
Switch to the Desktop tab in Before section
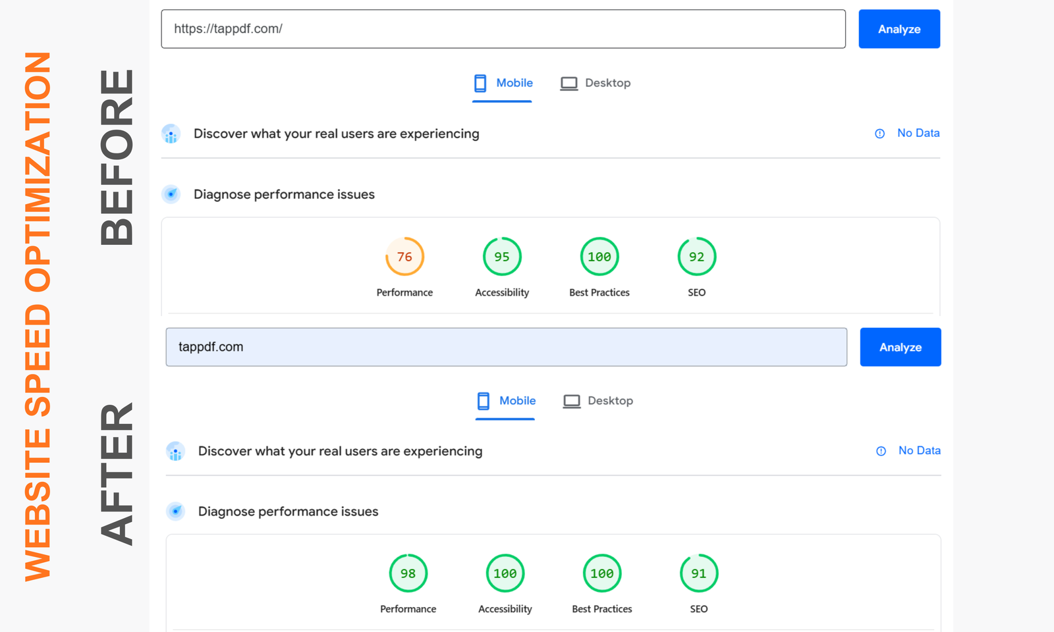click(x=595, y=83)
